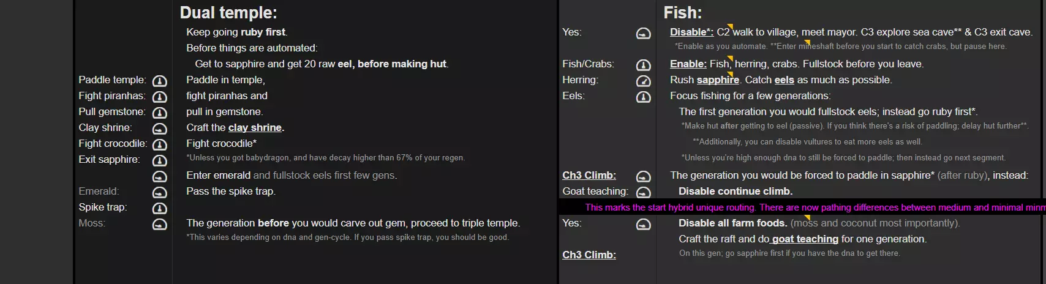Click the gauge icon beside Emerald
This screenshot has width=1046, height=284.
(x=159, y=192)
